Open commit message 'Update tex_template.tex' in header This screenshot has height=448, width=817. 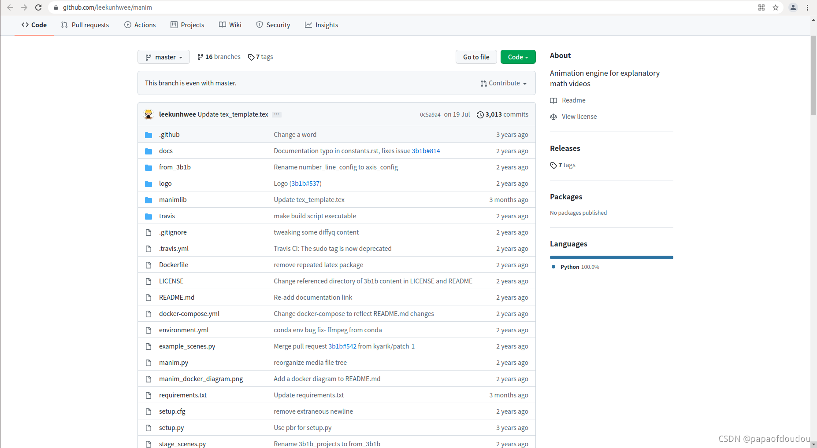[x=233, y=114]
